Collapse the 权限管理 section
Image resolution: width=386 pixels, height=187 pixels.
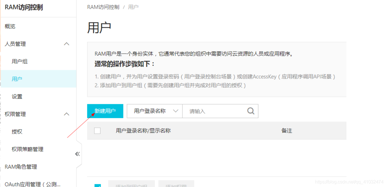click(66, 114)
